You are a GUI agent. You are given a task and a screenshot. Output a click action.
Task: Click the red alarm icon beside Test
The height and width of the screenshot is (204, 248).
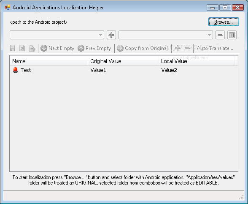[x=15, y=70]
